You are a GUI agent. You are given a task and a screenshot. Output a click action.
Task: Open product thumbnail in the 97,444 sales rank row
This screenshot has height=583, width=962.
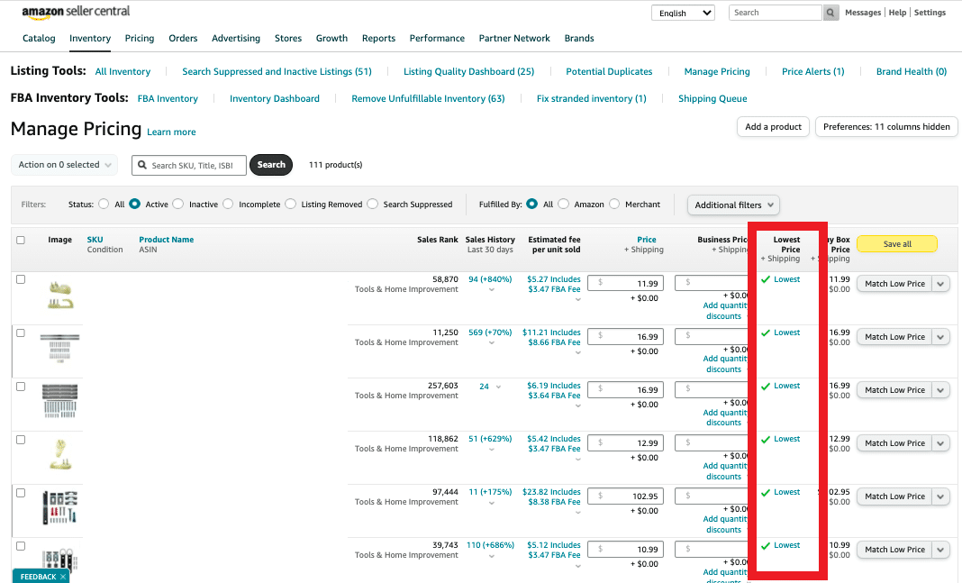click(x=60, y=507)
